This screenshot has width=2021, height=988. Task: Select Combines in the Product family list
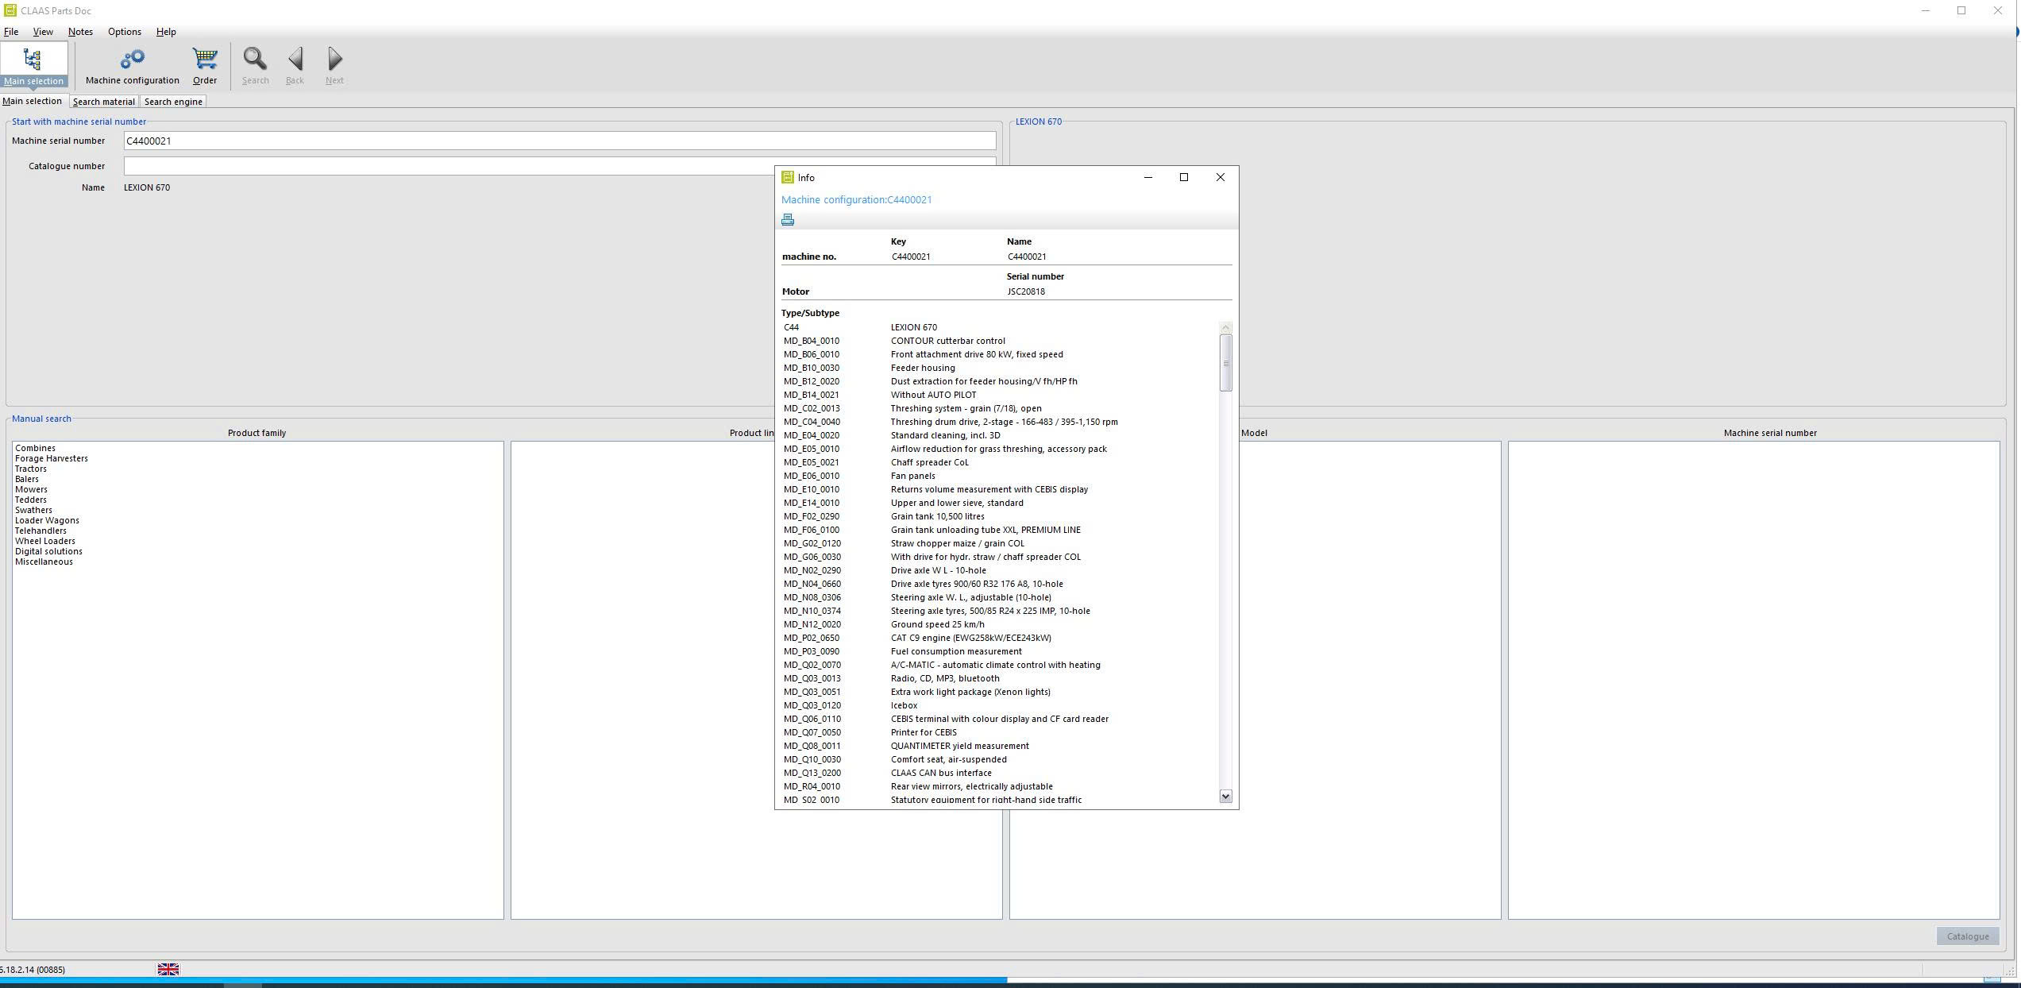pyautogui.click(x=35, y=448)
